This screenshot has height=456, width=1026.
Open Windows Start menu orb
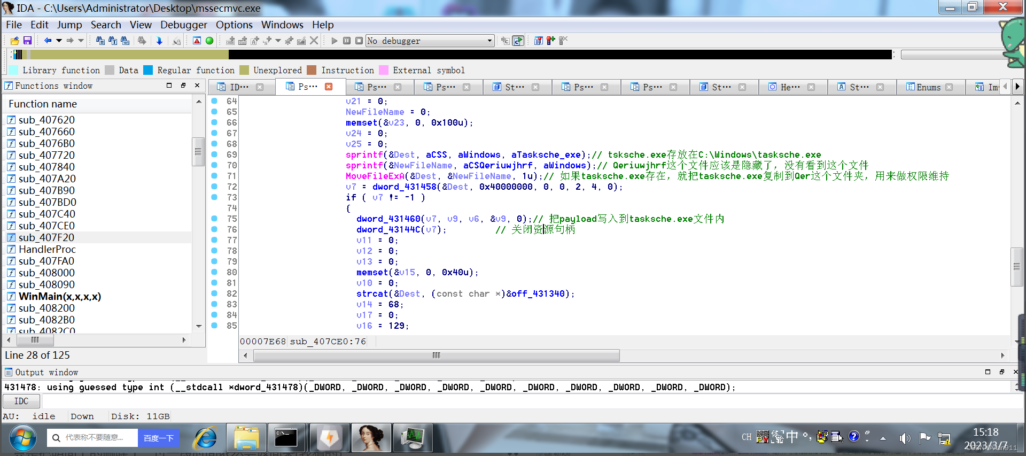point(22,438)
